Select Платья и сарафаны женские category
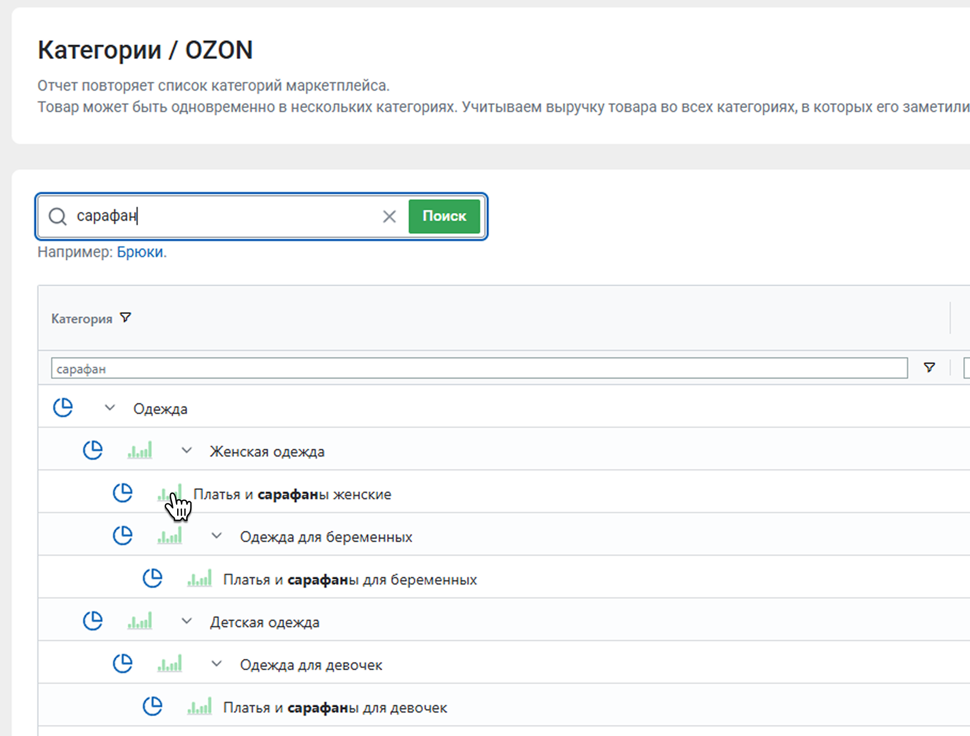The image size is (970, 736). [292, 494]
